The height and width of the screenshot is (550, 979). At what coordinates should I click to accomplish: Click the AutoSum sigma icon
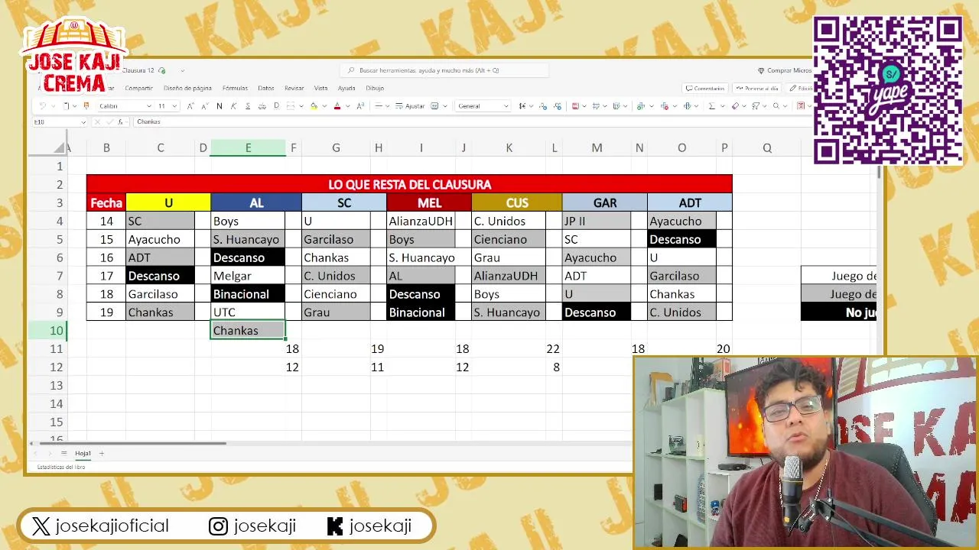click(x=711, y=106)
